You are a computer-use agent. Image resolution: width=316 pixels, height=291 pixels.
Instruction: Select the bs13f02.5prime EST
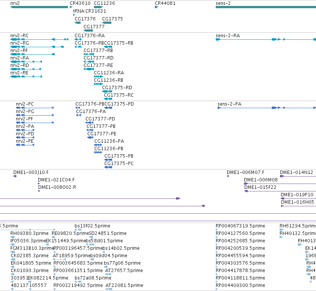(92, 226)
